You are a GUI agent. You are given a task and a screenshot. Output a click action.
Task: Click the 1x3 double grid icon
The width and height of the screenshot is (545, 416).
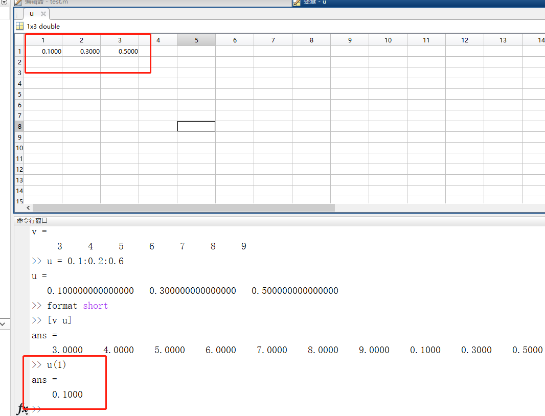(x=20, y=26)
